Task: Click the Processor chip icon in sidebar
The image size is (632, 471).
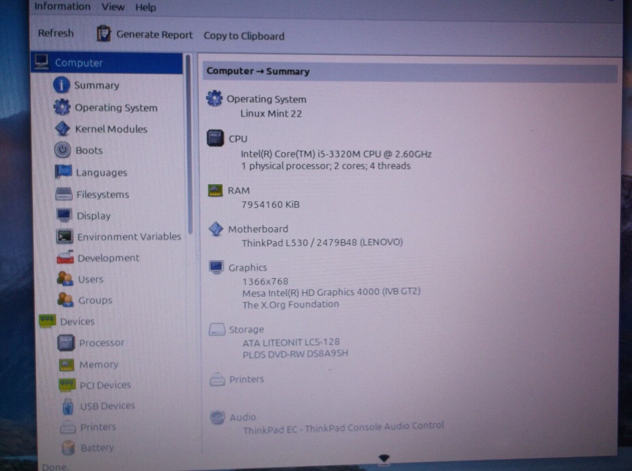Action: pos(66,343)
